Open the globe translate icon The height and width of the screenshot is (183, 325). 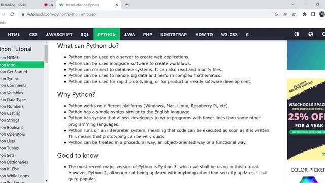point(311,34)
